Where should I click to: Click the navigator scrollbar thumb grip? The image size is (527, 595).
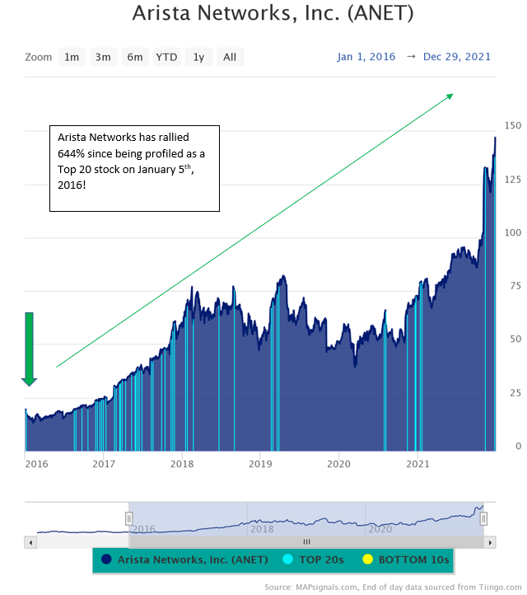[306, 542]
